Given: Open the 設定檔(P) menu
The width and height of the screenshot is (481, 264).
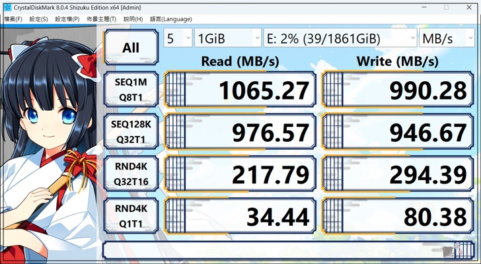Looking at the screenshot, I should click(67, 19).
